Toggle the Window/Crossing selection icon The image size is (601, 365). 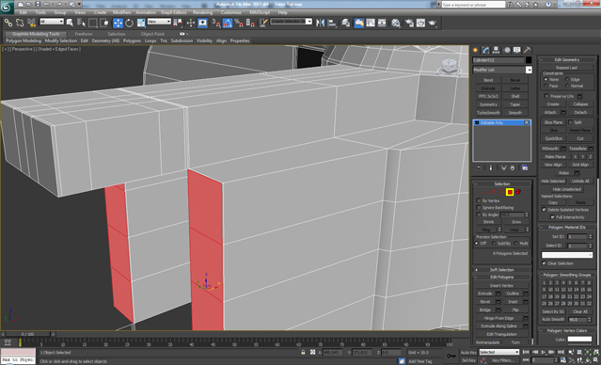coord(104,23)
